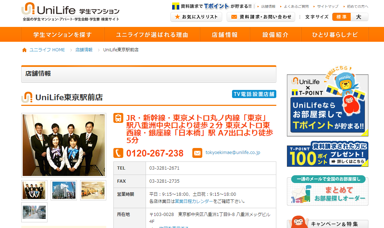This screenshot has width=384, height=228.
Task: Open the 学生マンションを探す menu
Action: tap(63, 35)
